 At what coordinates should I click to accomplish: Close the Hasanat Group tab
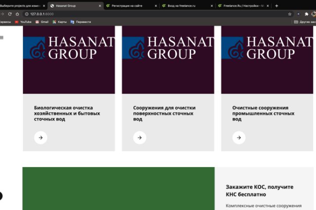[100, 6]
